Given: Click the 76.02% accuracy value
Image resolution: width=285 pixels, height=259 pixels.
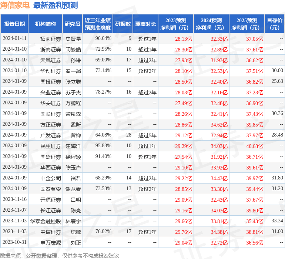Looking at the screenshot, I should pyautogui.click(x=103, y=231).
